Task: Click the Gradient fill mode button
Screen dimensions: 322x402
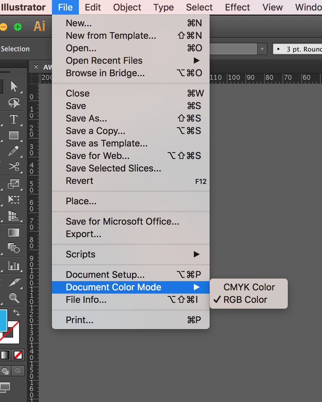Action: click(x=5, y=355)
